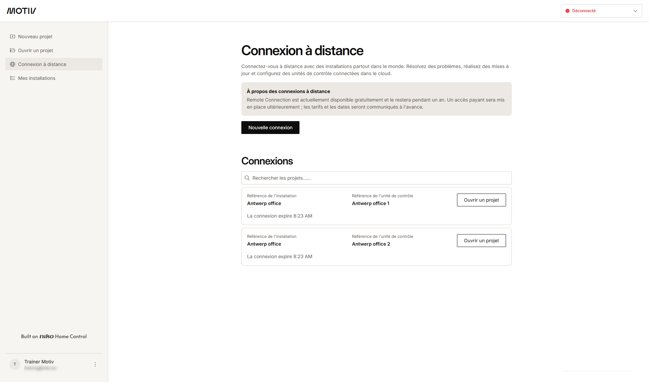Select Ouvrir un projet in sidebar

click(54, 50)
